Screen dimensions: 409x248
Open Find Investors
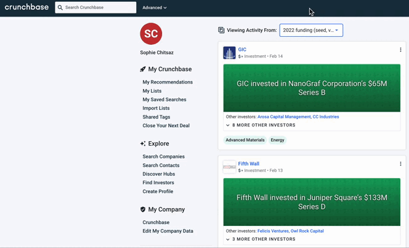coord(158,182)
